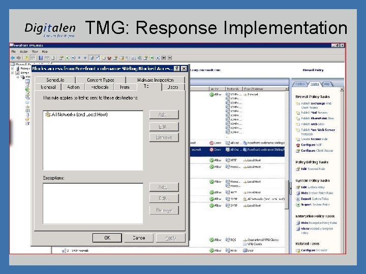366x274 pixels.
Task: Click the icon next to Export System Policy
Action: coord(298,199)
